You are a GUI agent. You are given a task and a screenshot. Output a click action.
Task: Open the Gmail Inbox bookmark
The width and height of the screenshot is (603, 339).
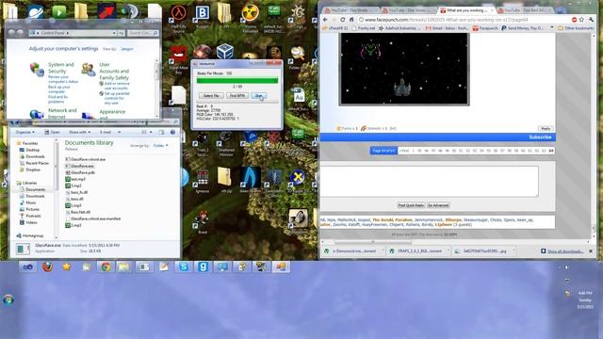pyautogui.click(x=448, y=28)
